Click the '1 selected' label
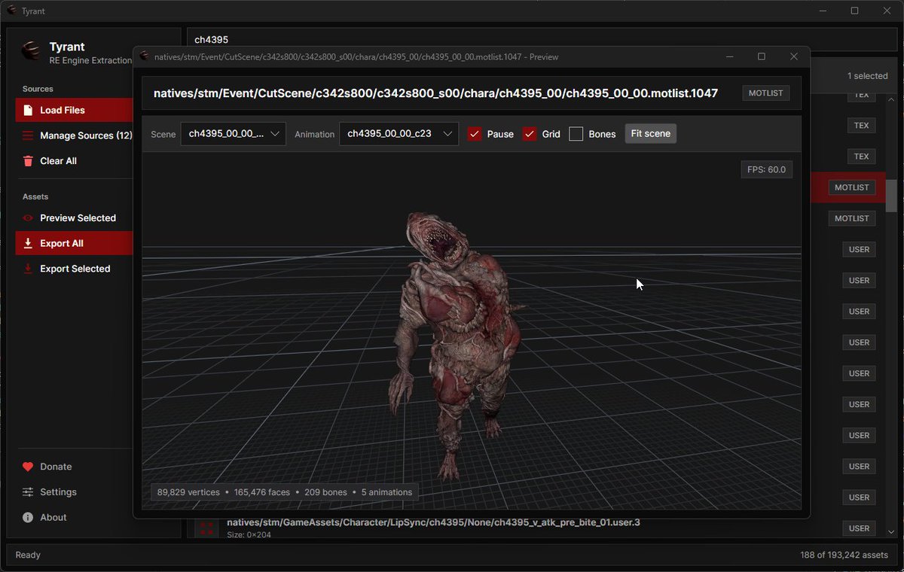The height and width of the screenshot is (572, 904). pos(867,76)
